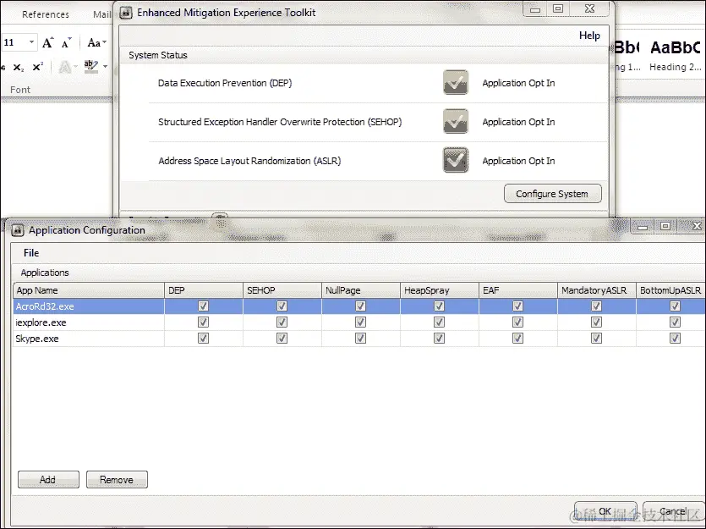Viewport: 706px width, 529px height.
Task: Apply Superscript formatting in Word ribbon
Action: 38,67
